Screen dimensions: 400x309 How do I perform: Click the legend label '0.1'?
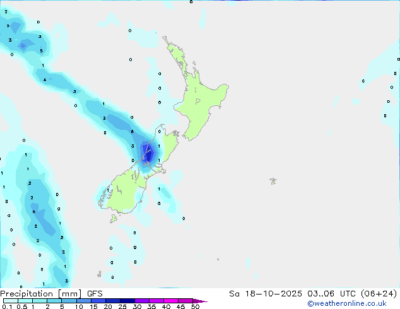7,306
